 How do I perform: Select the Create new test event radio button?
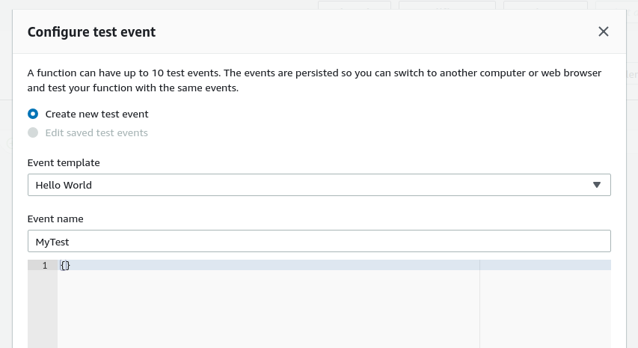coord(33,114)
